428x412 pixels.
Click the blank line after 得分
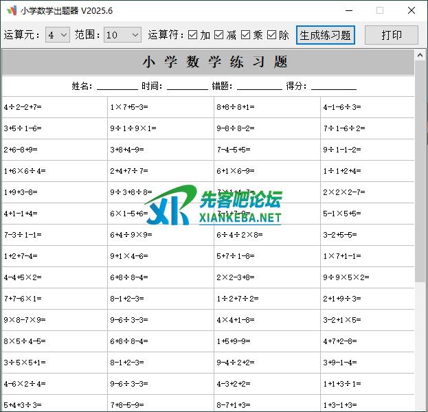(333, 87)
